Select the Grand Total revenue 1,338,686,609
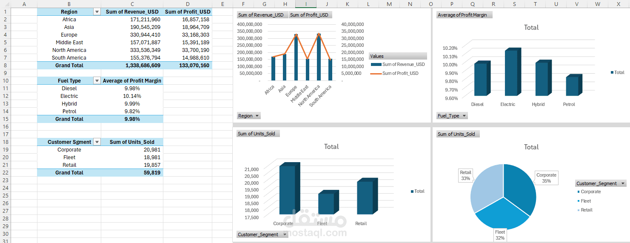The width and height of the screenshot is (630, 243). click(132, 66)
